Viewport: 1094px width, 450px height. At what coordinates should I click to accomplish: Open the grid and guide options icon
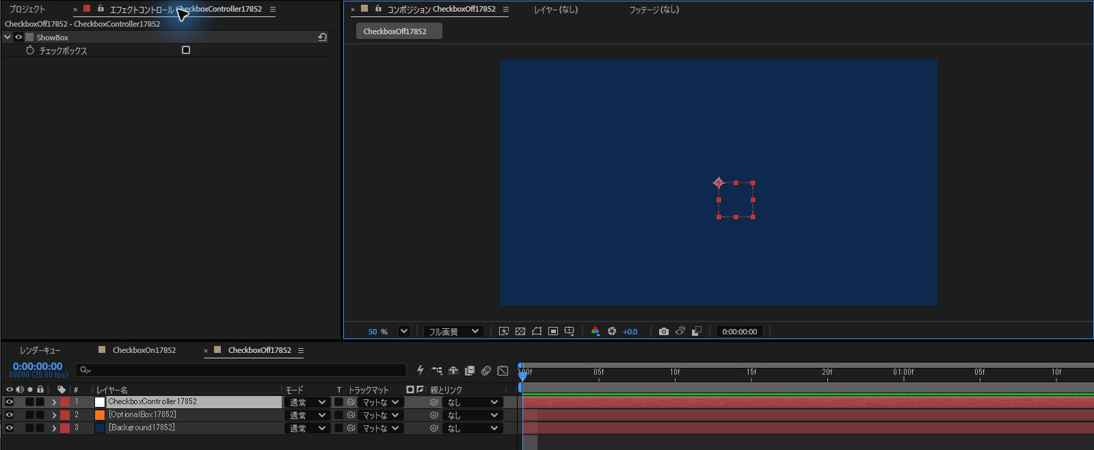[569, 332]
